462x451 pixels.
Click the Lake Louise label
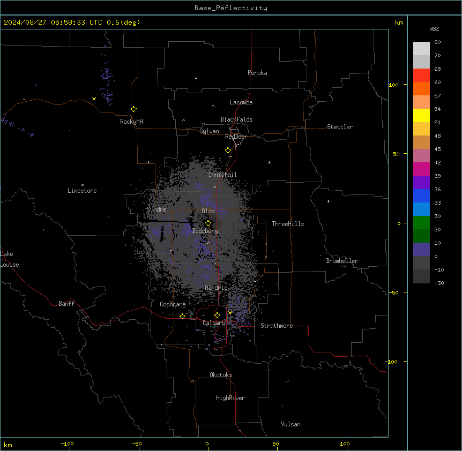10,259
